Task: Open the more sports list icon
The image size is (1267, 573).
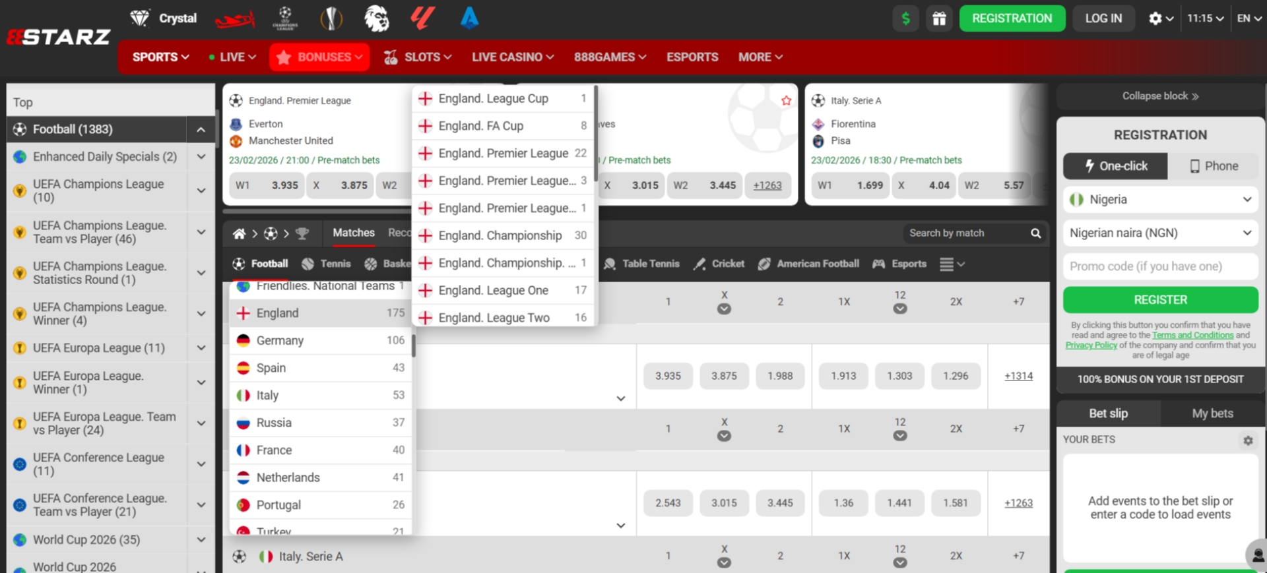Action: point(952,264)
